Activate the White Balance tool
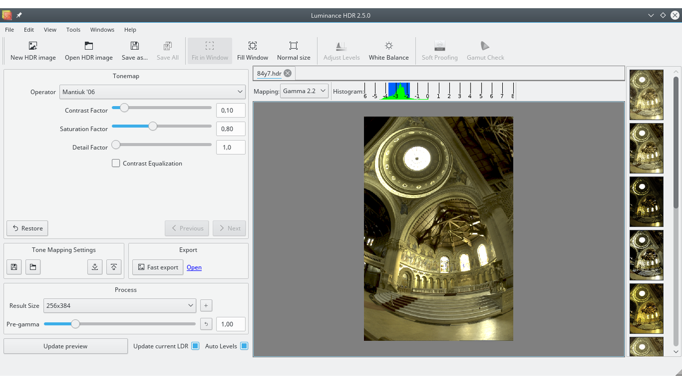Screen dimensions: 682x384 pyautogui.click(x=389, y=50)
